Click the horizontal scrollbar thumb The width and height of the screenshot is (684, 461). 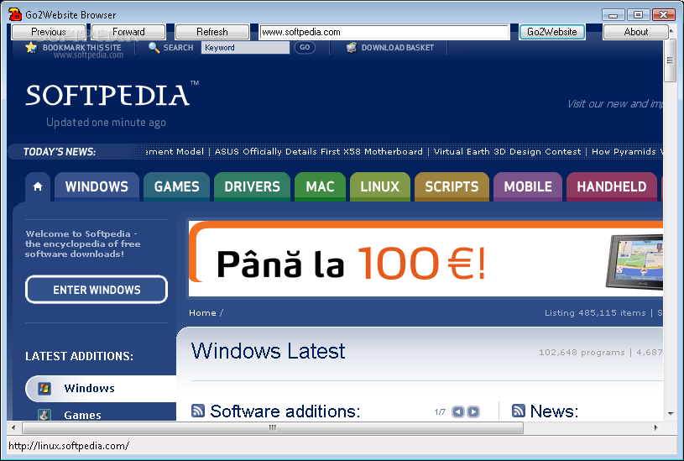tap(273, 427)
